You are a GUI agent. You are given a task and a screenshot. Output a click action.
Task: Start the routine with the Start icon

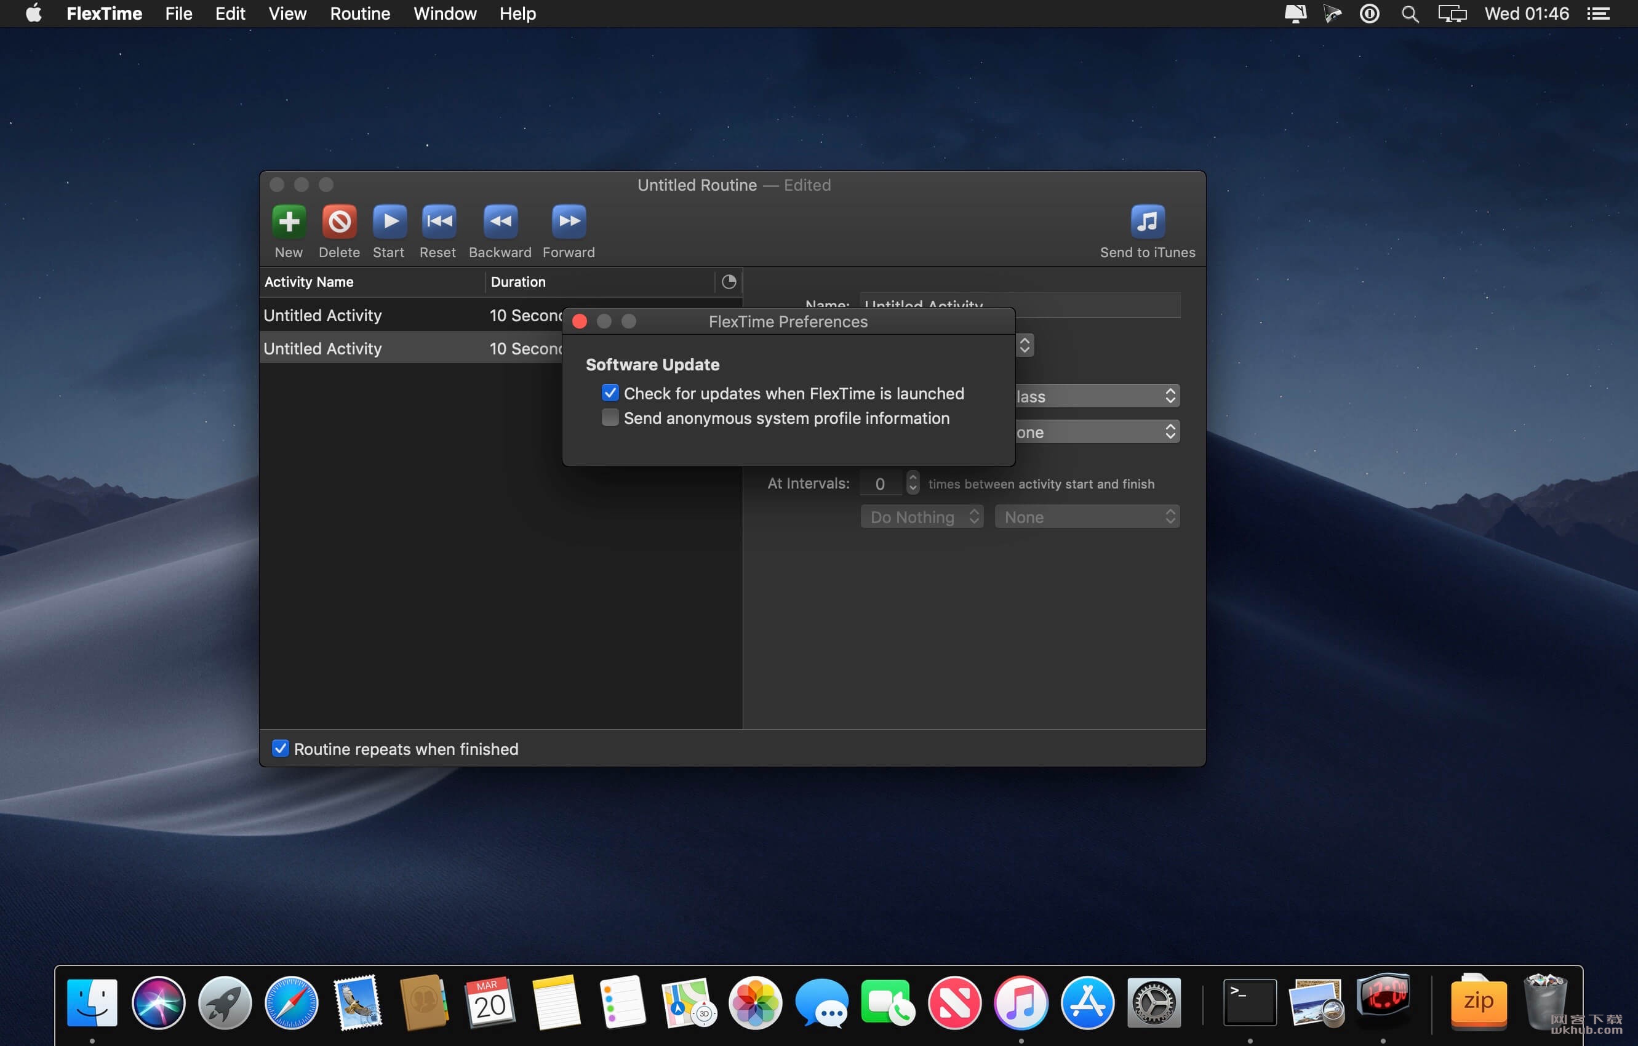tap(389, 221)
